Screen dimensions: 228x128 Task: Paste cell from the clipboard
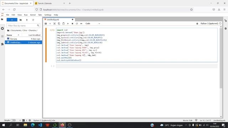tap(63, 23)
